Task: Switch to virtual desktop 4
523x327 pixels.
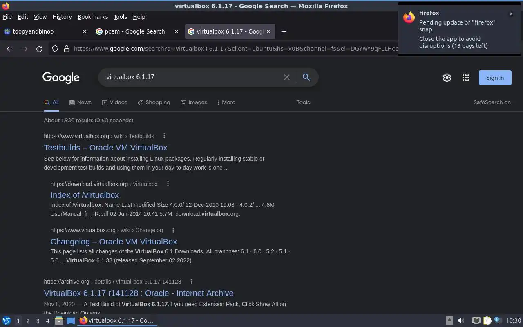Action: pyautogui.click(x=47, y=321)
